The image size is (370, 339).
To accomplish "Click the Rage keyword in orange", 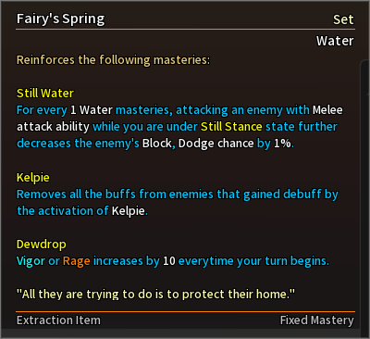I will tap(77, 261).
